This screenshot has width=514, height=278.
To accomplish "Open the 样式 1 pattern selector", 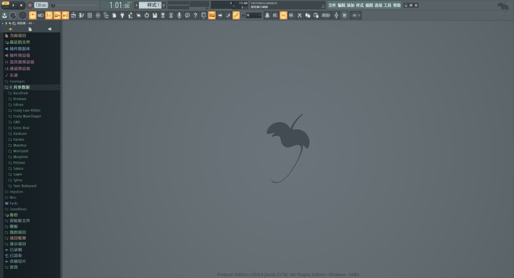I will [150, 5].
